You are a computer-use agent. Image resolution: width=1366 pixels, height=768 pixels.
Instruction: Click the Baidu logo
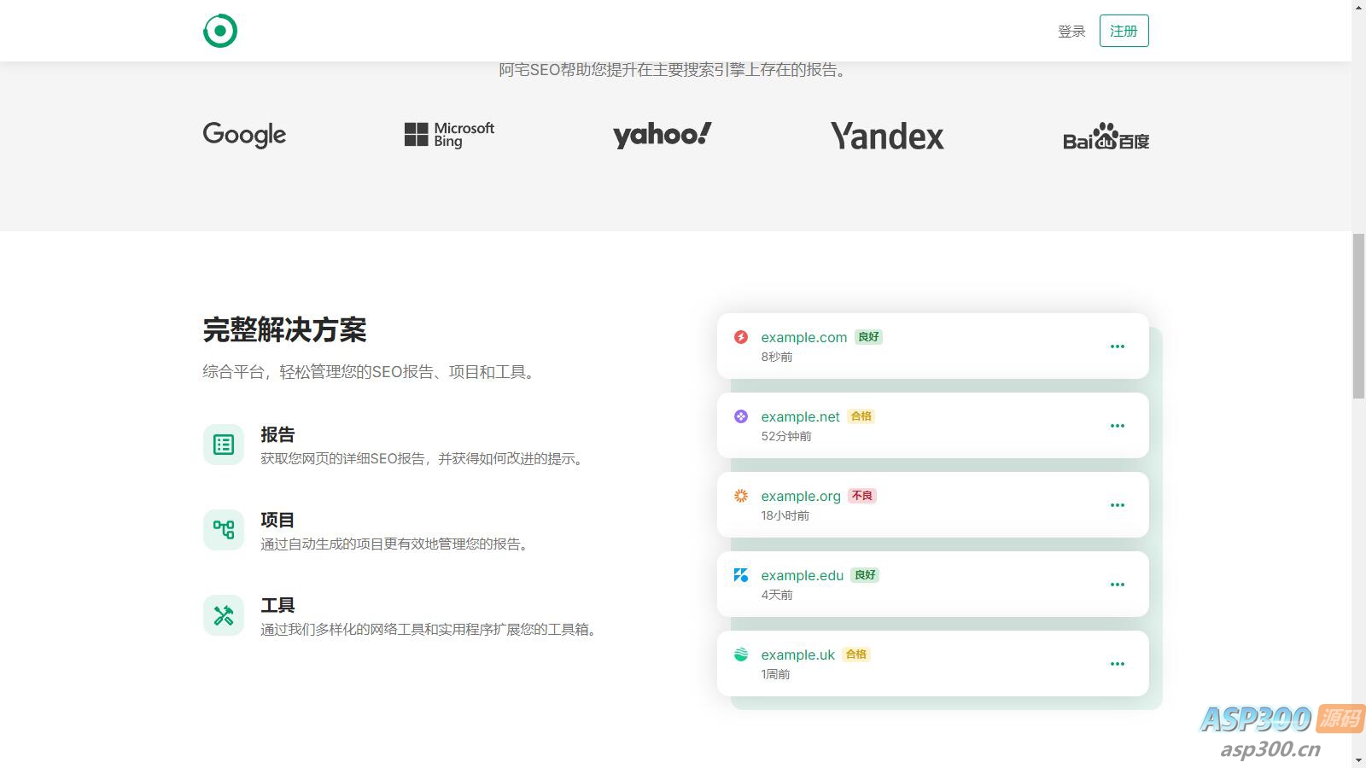coord(1106,137)
